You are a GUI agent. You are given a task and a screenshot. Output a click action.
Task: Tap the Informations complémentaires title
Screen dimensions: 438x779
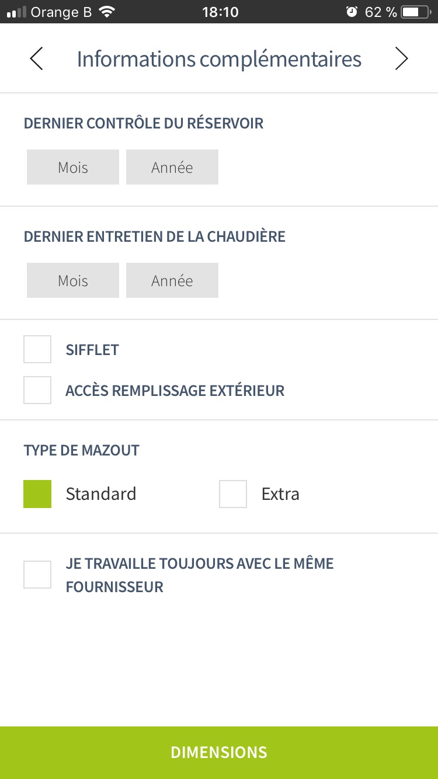coord(219,59)
